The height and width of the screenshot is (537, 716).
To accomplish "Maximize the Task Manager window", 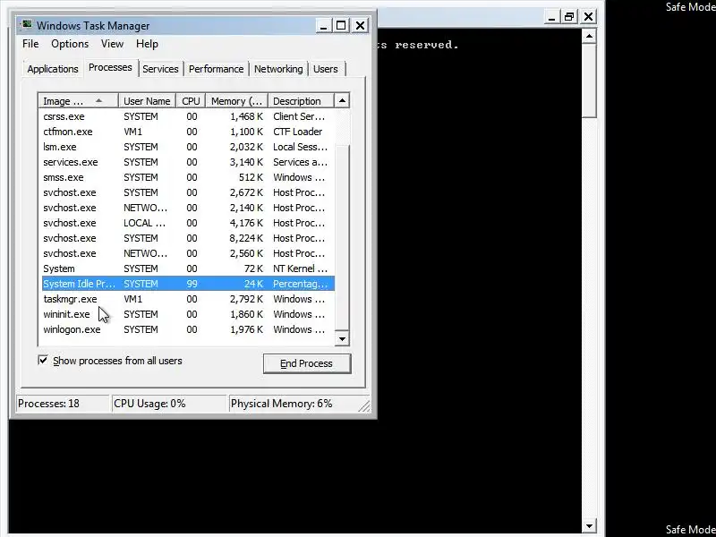I will tap(341, 26).
